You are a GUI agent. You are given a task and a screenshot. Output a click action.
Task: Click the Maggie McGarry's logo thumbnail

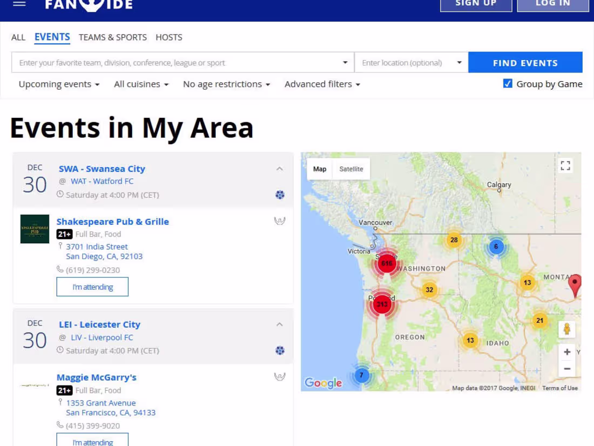tap(35, 385)
